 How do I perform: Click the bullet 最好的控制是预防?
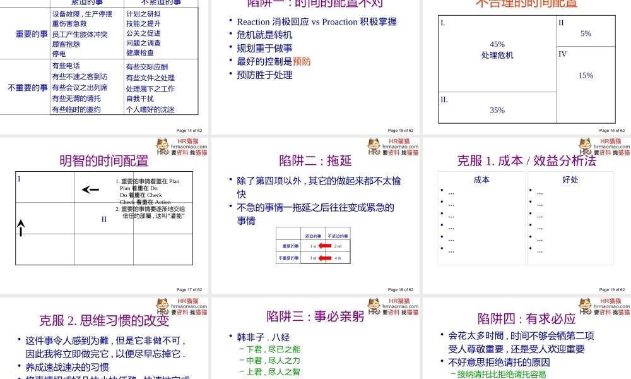tap(274, 62)
